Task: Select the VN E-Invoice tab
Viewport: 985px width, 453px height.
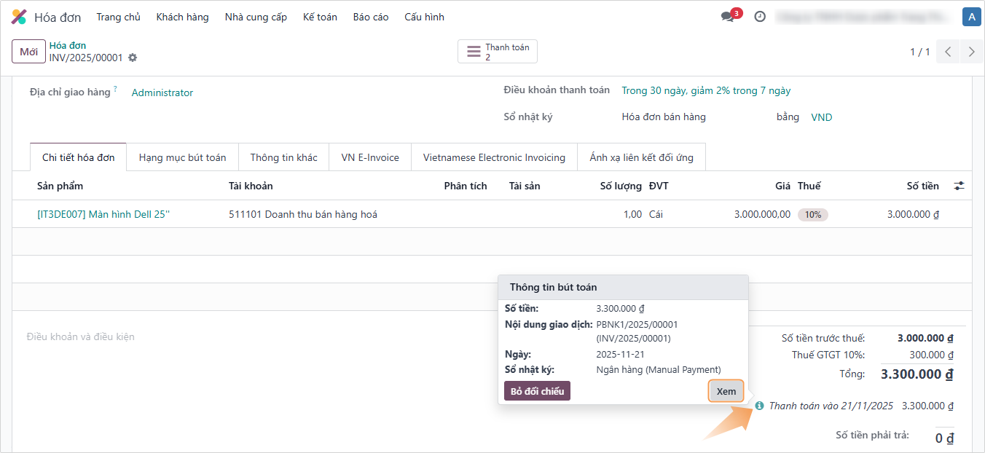Action: click(370, 157)
